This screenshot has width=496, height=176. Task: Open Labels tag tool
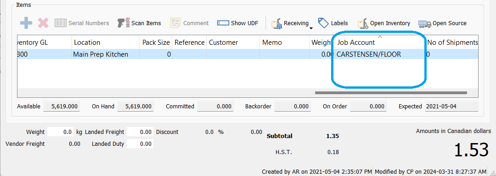coord(333,23)
